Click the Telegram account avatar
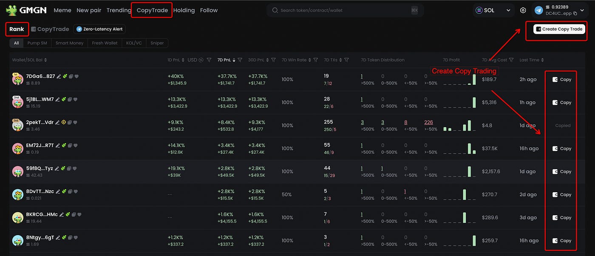The width and height of the screenshot is (595, 256). point(539,10)
